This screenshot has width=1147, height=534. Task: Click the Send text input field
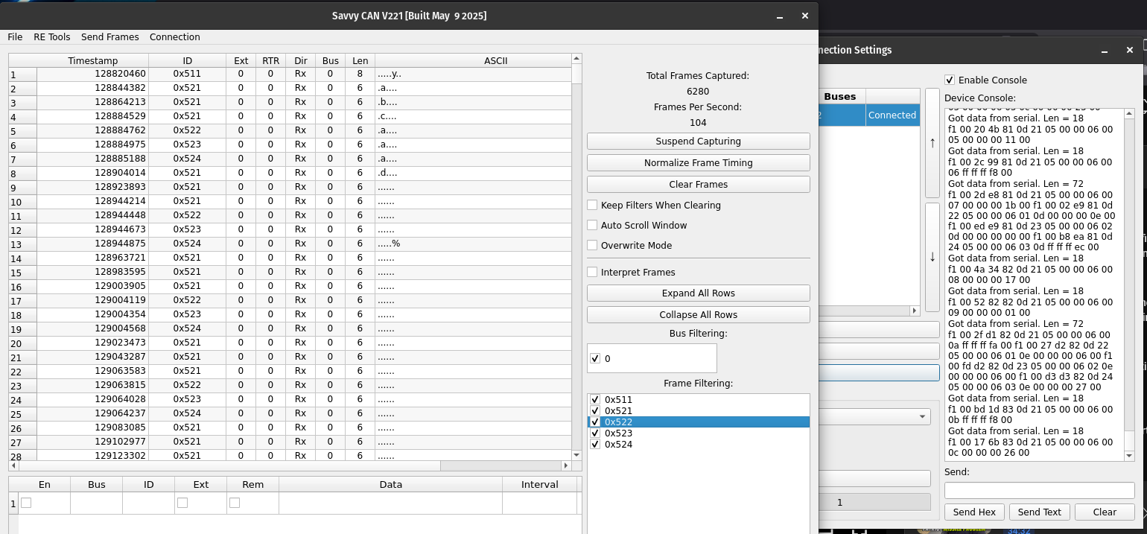point(1039,490)
